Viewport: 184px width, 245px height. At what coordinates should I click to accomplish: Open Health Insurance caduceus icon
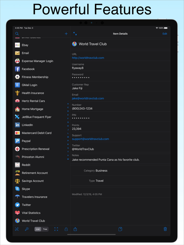pos(17,93)
